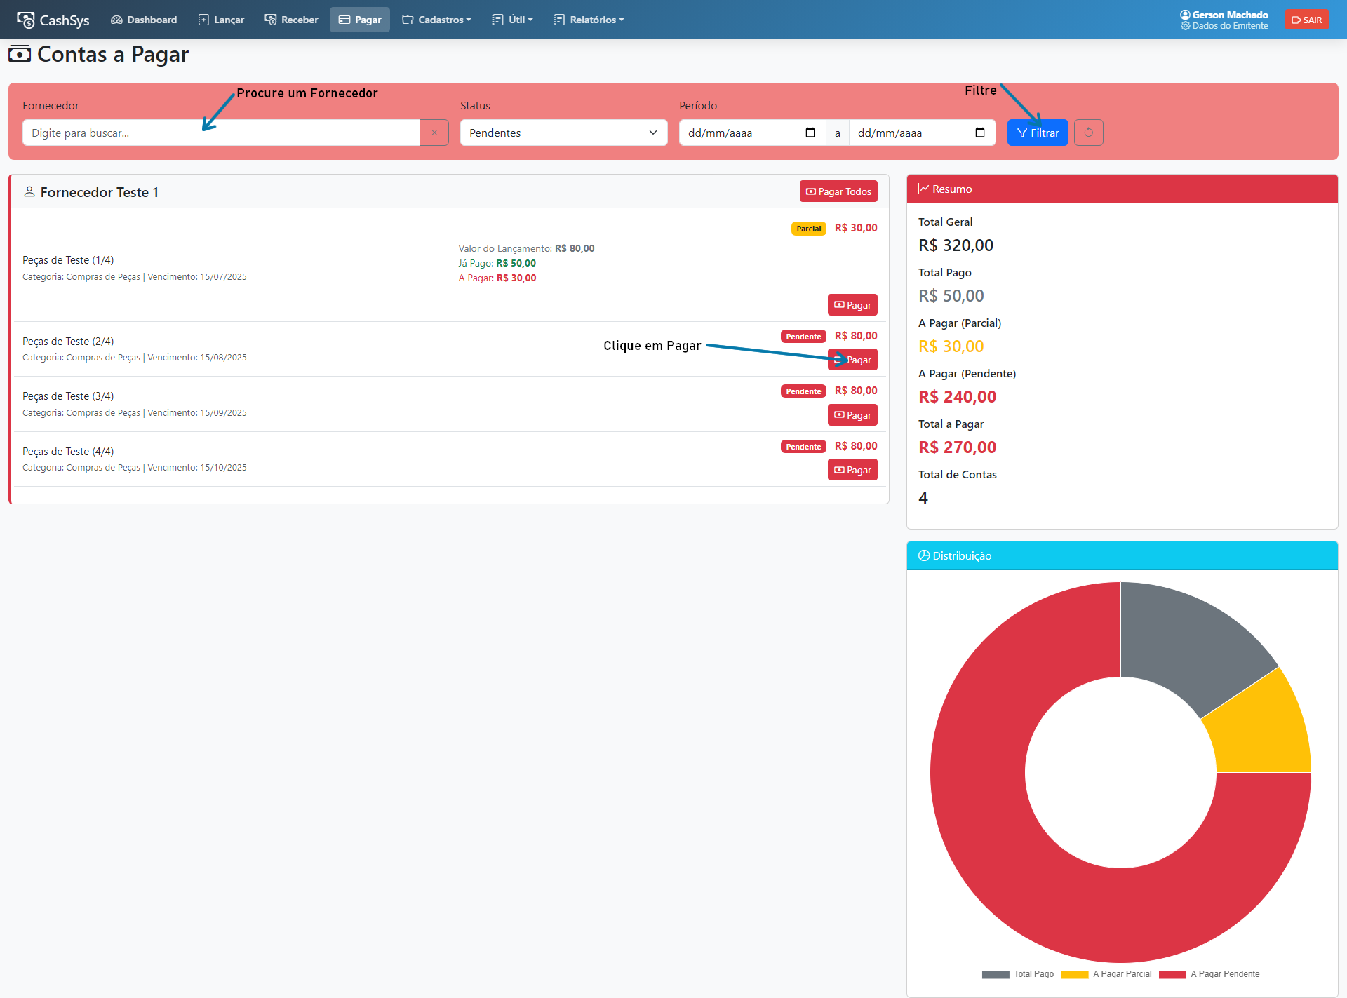Open the start date calendar picker icon

[810, 133]
